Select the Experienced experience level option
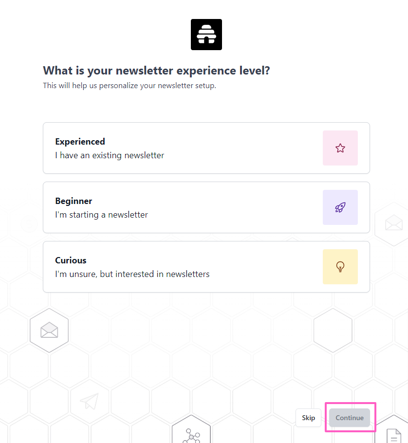Viewport: 408px width, 443px height. 185,148
